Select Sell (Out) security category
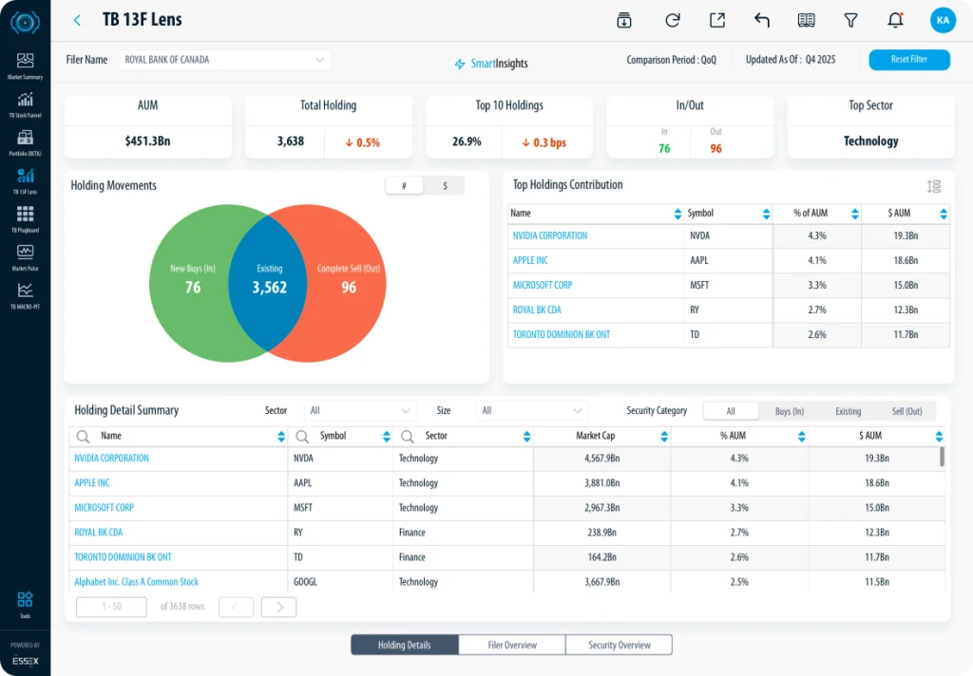This screenshot has width=973, height=676. click(x=906, y=411)
